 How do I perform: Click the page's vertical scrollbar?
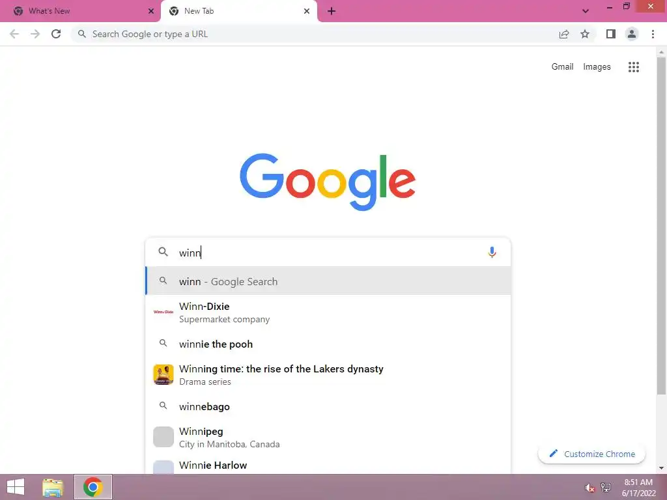[x=661, y=227]
